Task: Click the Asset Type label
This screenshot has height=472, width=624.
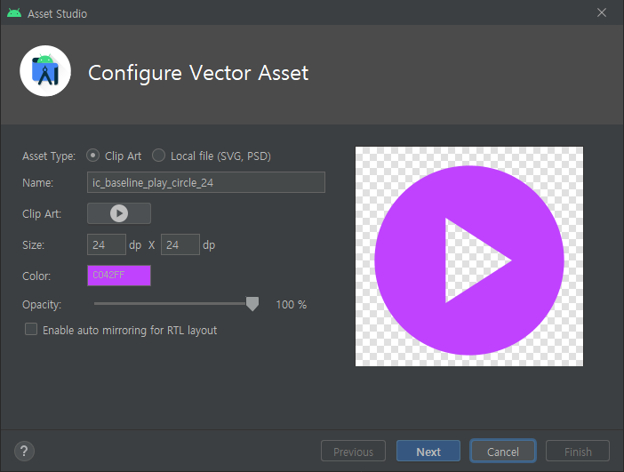Action: coord(49,156)
